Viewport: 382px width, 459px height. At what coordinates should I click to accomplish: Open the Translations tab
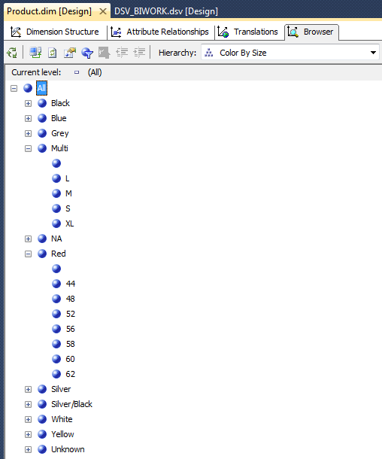point(247,32)
